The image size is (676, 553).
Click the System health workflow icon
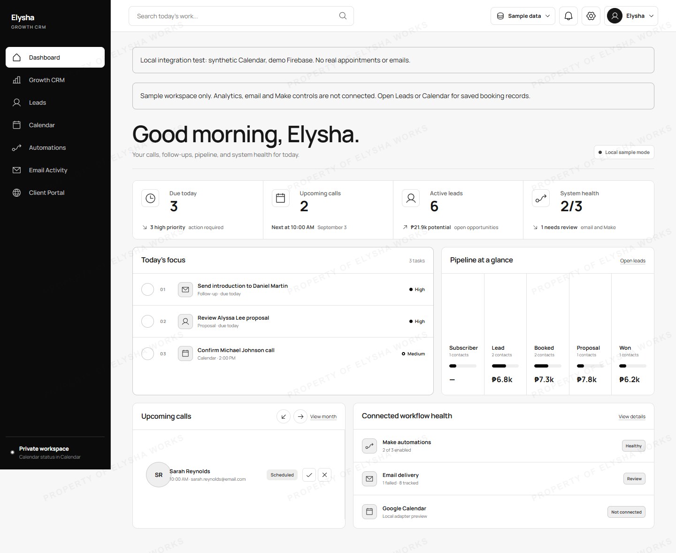541,198
